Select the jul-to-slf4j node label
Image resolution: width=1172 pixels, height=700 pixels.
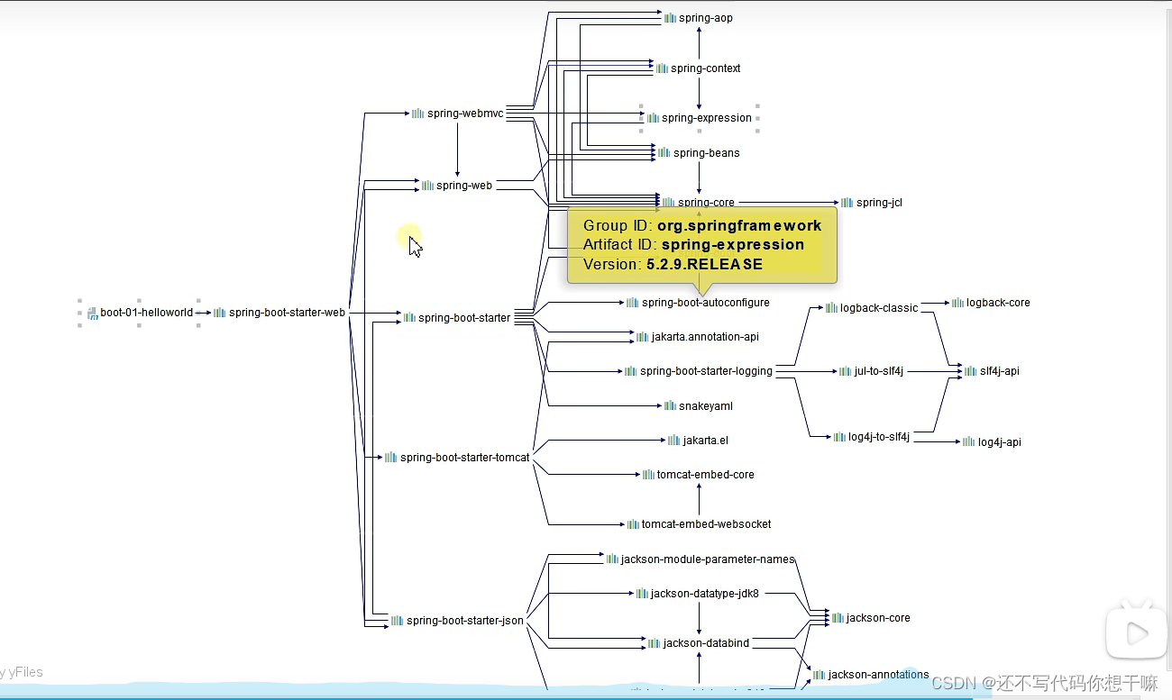[x=879, y=371]
